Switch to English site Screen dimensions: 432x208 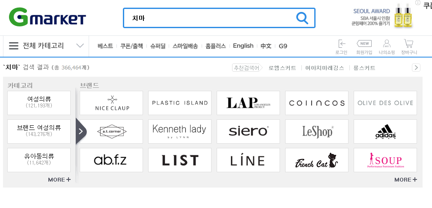click(243, 46)
